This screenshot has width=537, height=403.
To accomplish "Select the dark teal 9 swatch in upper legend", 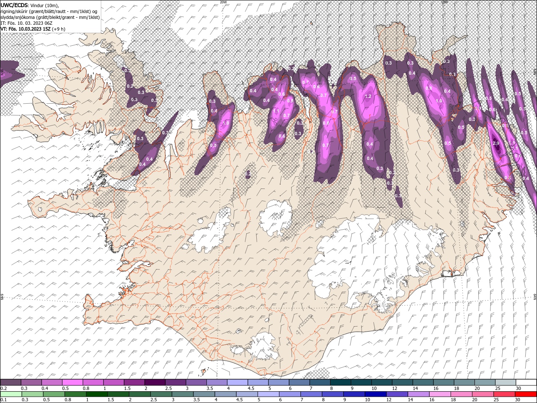I will pos(340,382).
